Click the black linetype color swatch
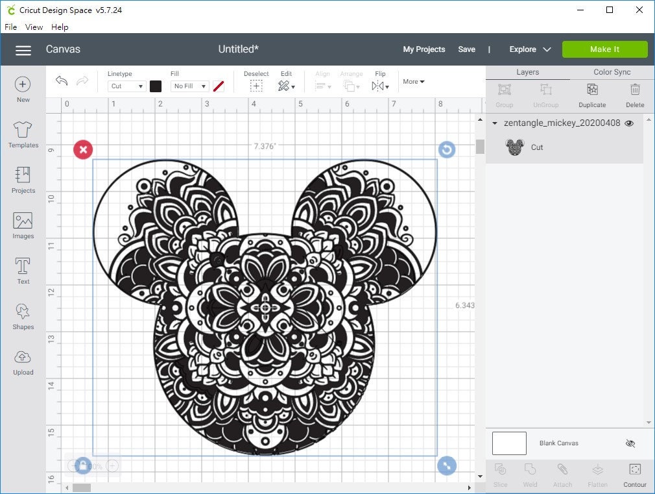The height and width of the screenshot is (494, 655). click(156, 86)
